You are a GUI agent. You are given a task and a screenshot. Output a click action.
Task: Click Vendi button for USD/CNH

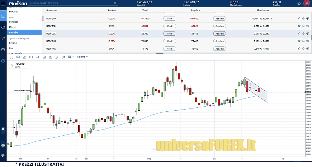click(170, 26)
